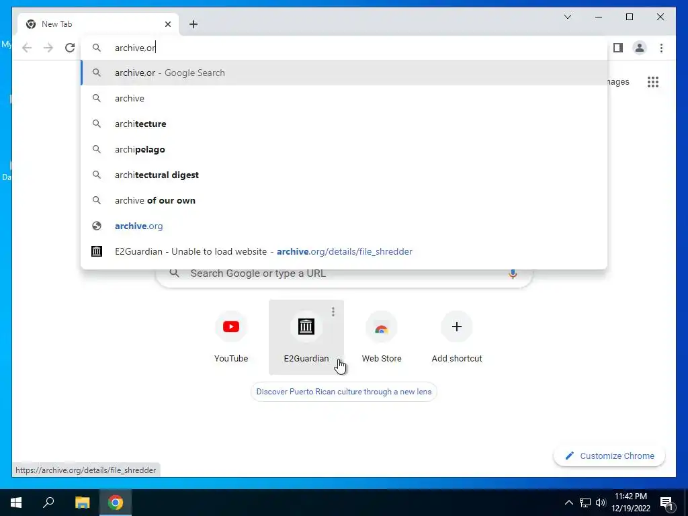Click the taskbar clock showing 11:42 PM
Screen dimensions: 688x516
(x=630, y=503)
